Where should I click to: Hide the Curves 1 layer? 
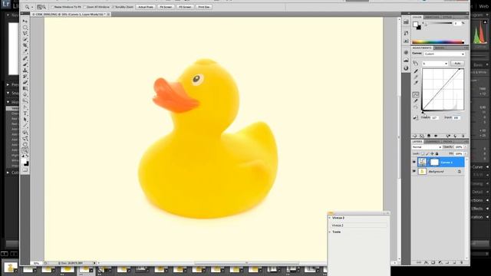coord(414,162)
